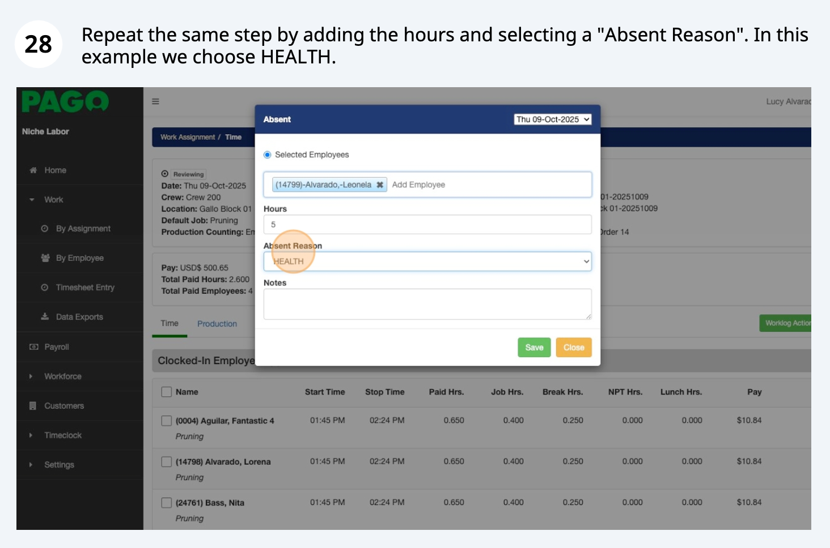Click the Home icon in sidebar

click(x=33, y=170)
